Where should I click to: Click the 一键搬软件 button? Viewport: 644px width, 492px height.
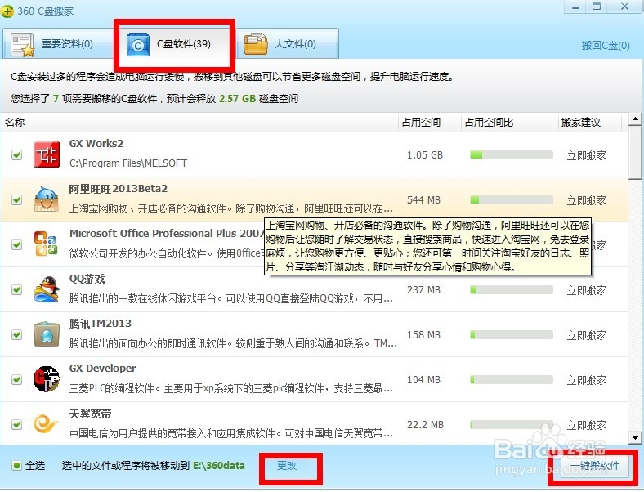click(594, 466)
